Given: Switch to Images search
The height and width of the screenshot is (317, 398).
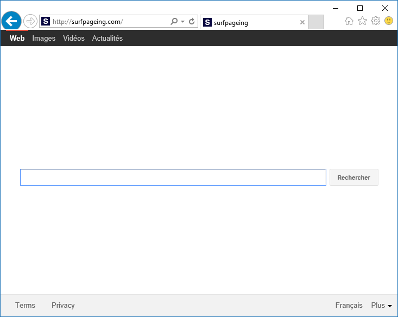Looking at the screenshot, I should [x=43, y=38].
